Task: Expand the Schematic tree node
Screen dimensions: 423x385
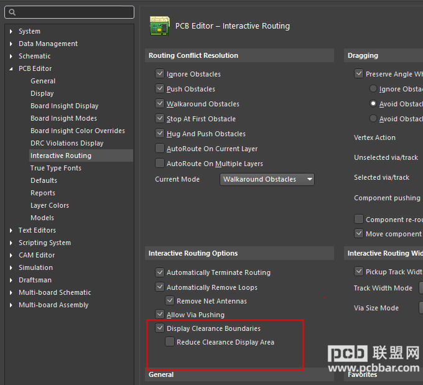Action: tap(11, 56)
